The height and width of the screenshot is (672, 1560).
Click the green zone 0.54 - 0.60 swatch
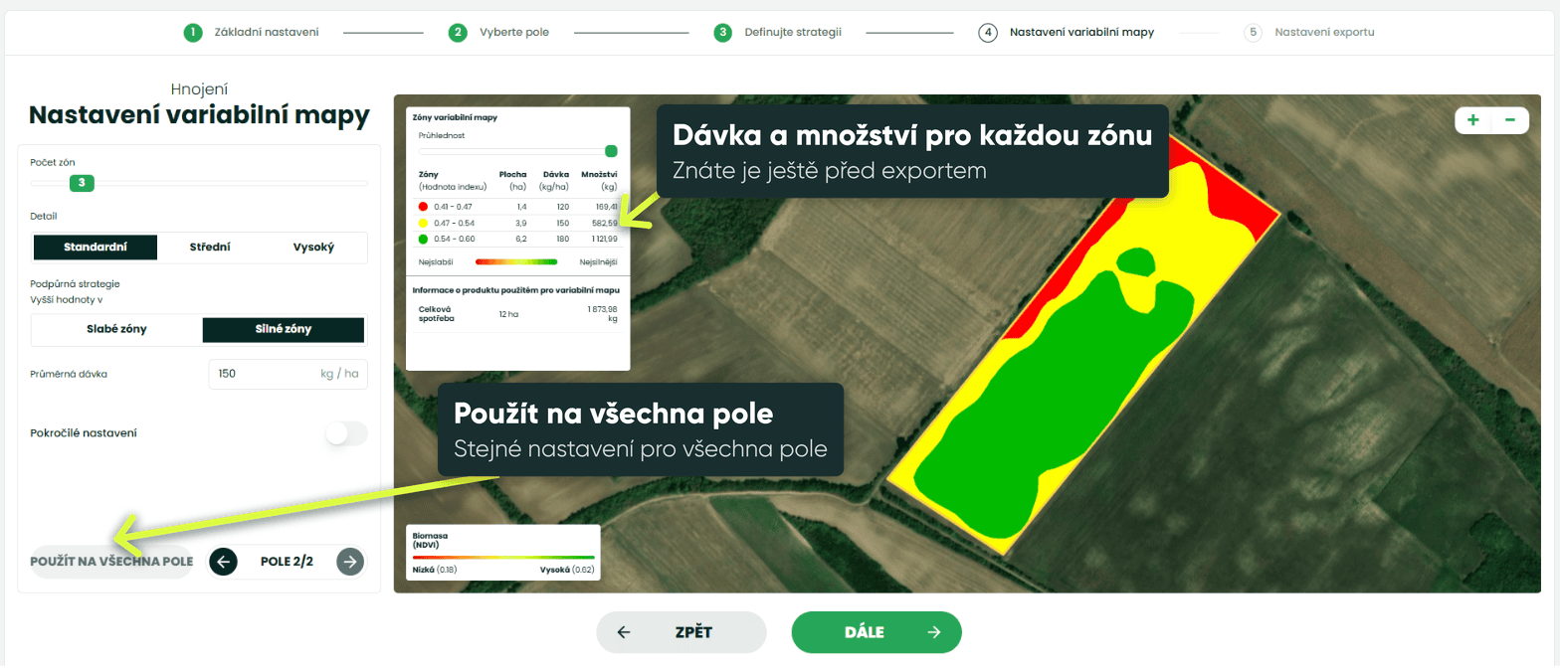tap(423, 239)
